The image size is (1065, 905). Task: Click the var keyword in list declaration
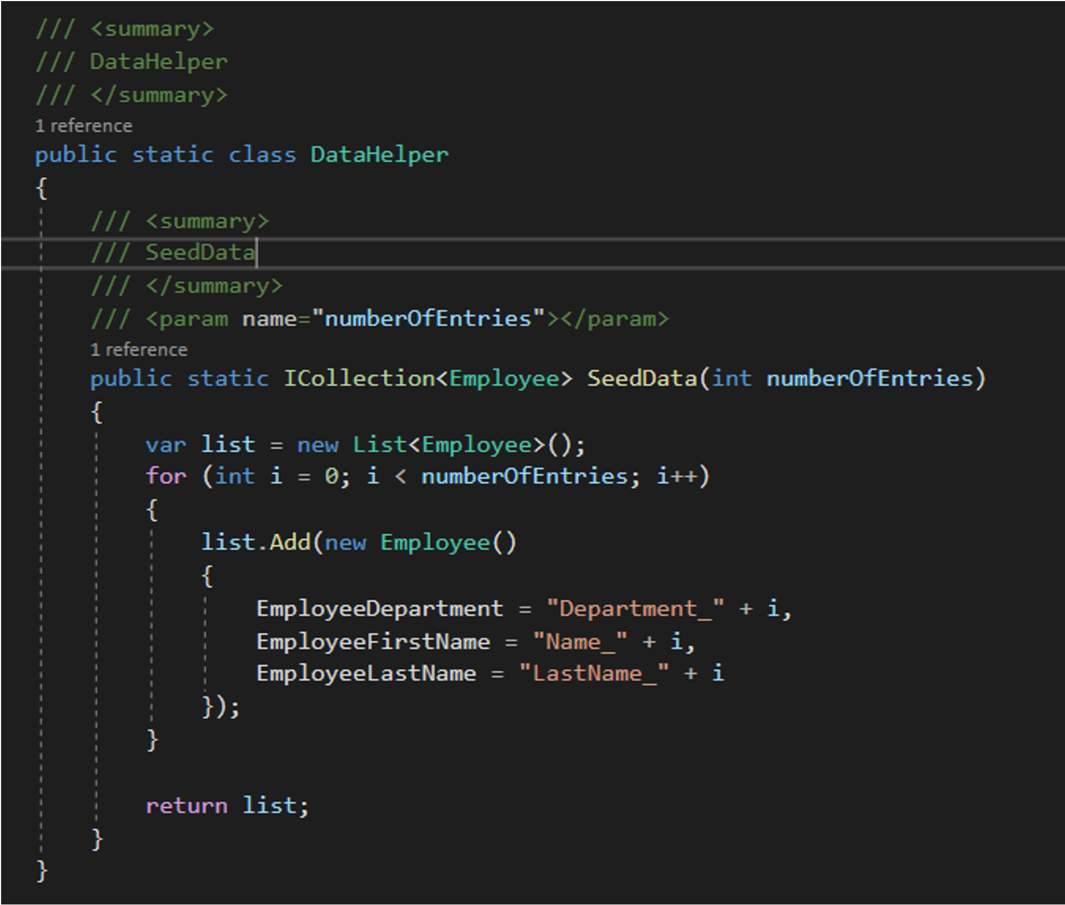(x=166, y=445)
